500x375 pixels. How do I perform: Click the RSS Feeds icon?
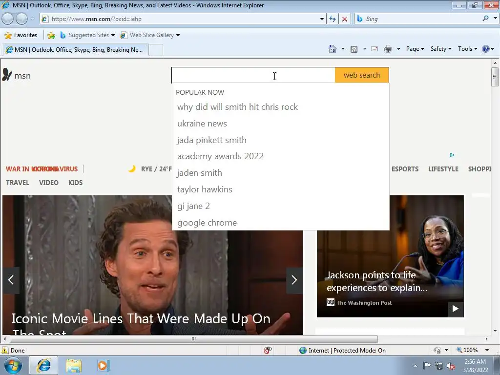(x=354, y=49)
